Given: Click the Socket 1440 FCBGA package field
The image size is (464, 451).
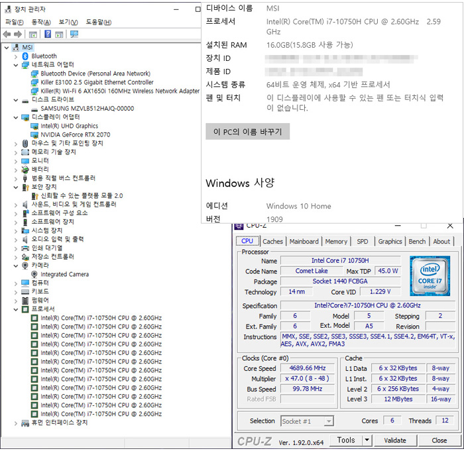Looking at the screenshot, I should click(x=340, y=281).
